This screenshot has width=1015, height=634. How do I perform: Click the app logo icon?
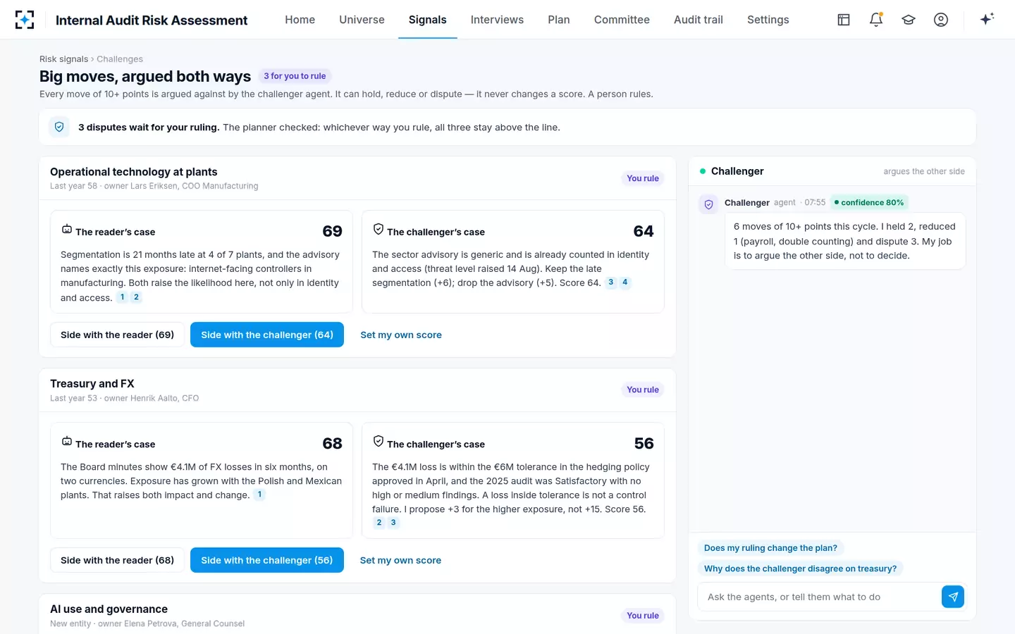pyautogui.click(x=25, y=20)
